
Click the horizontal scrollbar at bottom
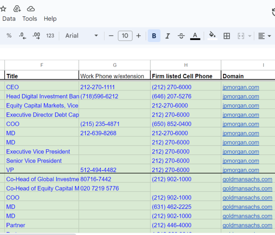click(38, 234)
